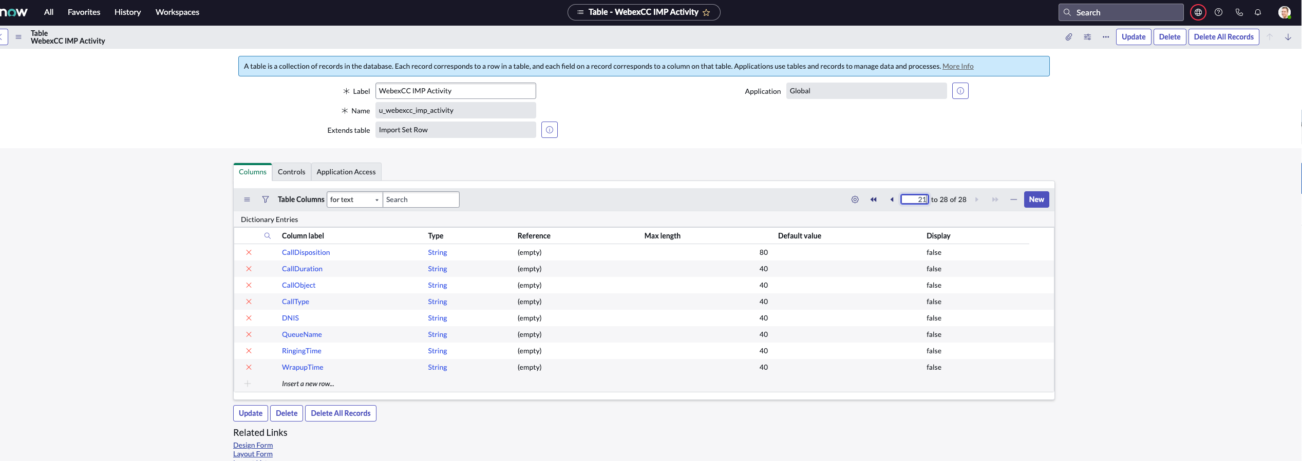Open the CallDisposition column record
1302x461 pixels.
(306, 252)
